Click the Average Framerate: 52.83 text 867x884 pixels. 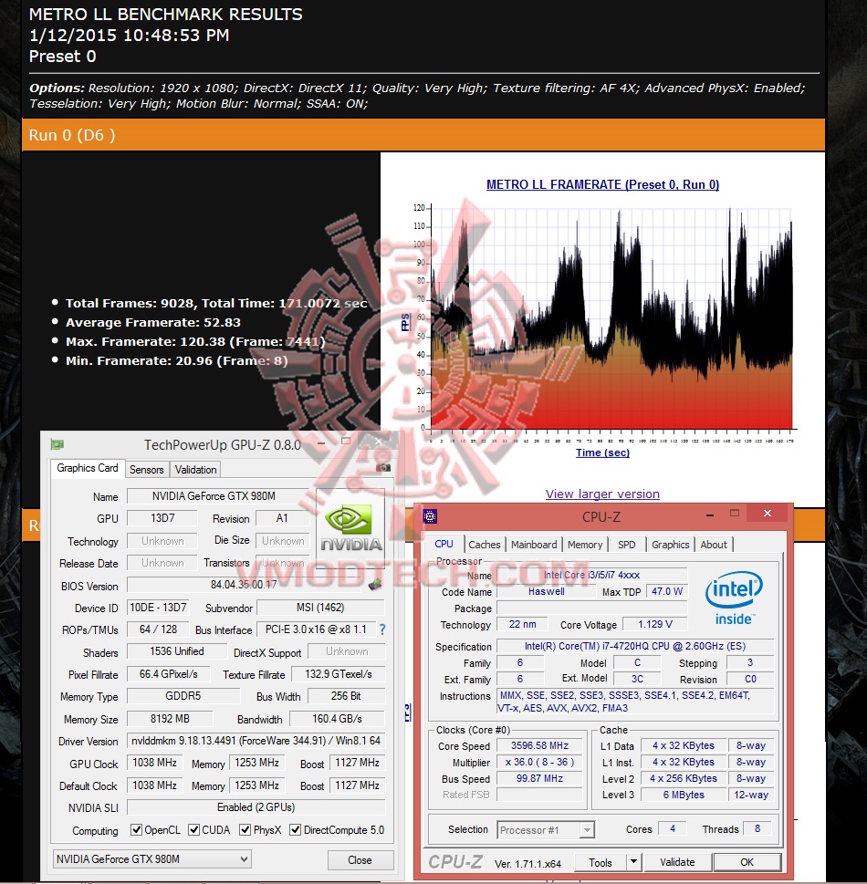[x=153, y=322]
